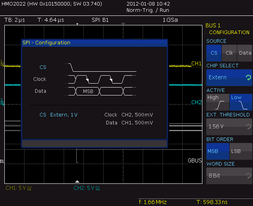Open the EXT. THRESHOLD 1.56 V setting

tap(229, 127)
